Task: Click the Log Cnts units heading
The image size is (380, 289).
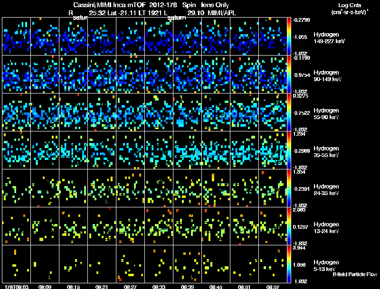Action: tap(350, 9)
